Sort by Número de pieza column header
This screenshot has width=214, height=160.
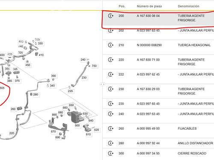click(x=149, y=6)
